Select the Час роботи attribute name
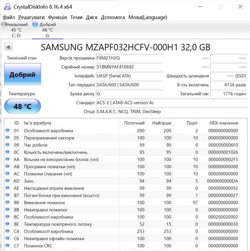Viewport: 250px width, 251px height. click(35, 145)
